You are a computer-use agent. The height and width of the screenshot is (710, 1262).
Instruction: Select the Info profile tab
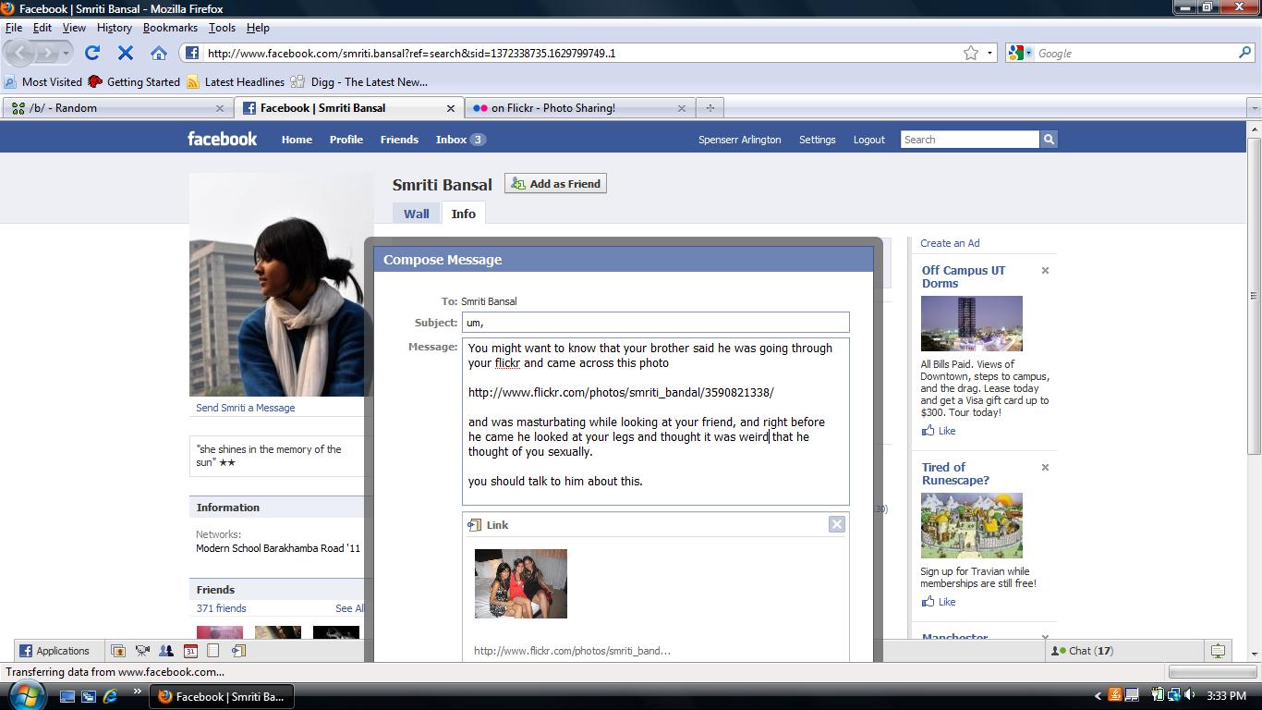point(463,214)
